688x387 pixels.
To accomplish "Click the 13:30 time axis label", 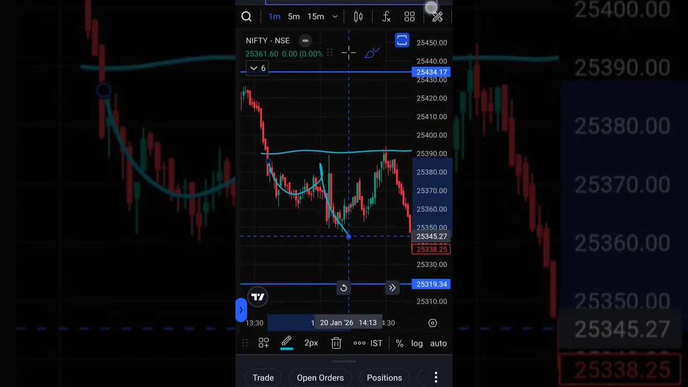I will (x=255, y=322).
